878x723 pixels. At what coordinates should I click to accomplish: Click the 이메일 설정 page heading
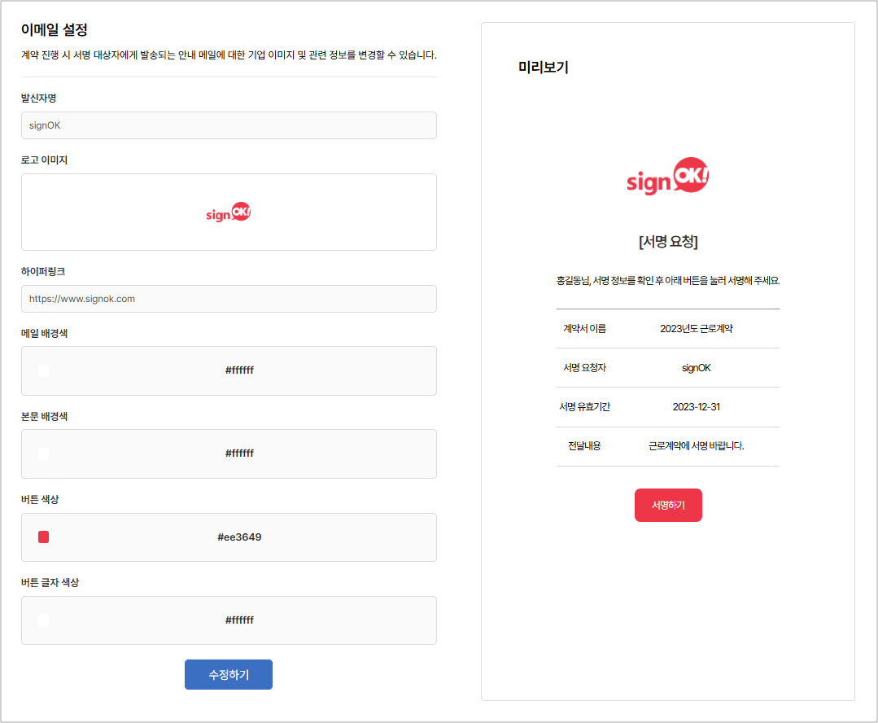pos(55,29)
